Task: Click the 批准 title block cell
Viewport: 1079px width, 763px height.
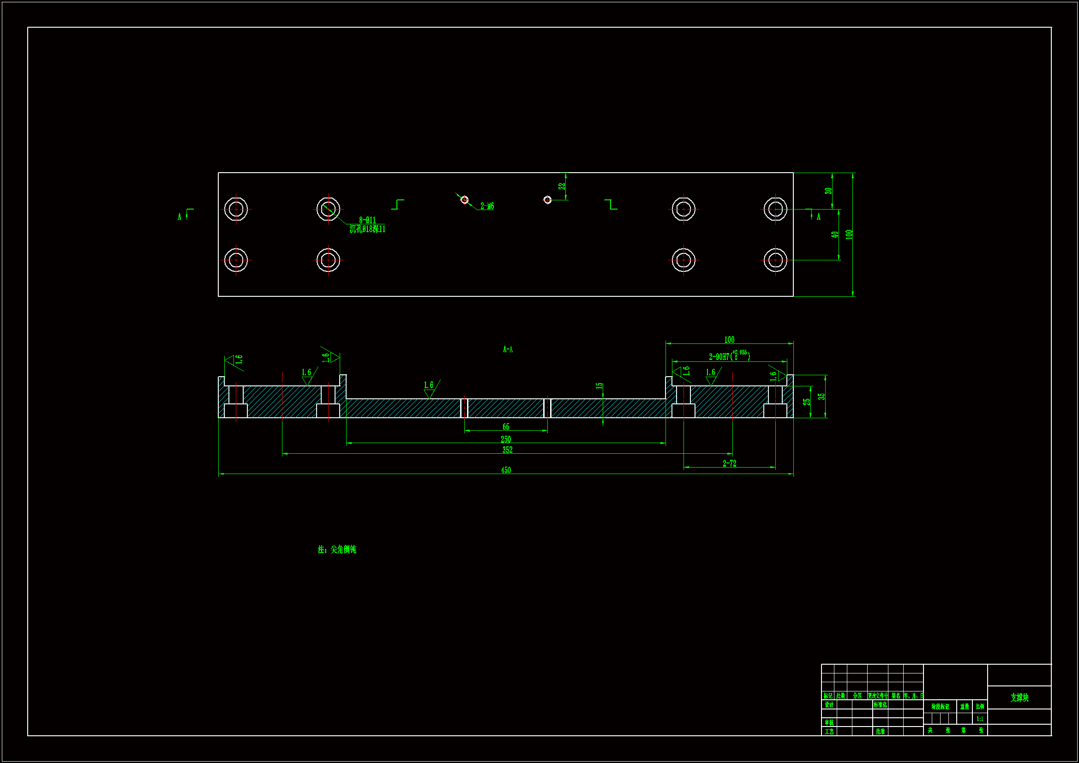Action: point(880,732)
